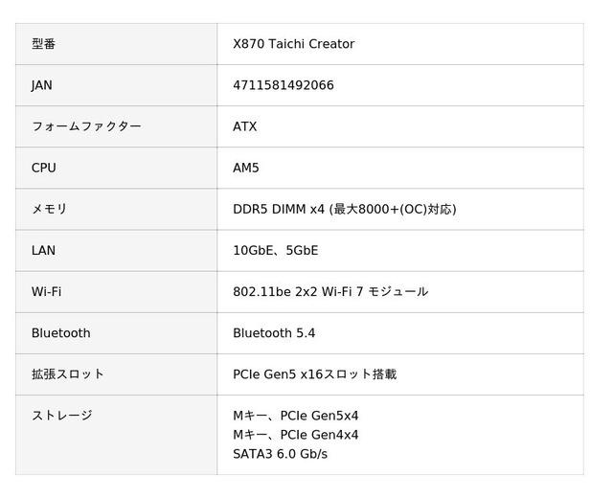Click the 10GbE、5GbE value

point(276,250)
